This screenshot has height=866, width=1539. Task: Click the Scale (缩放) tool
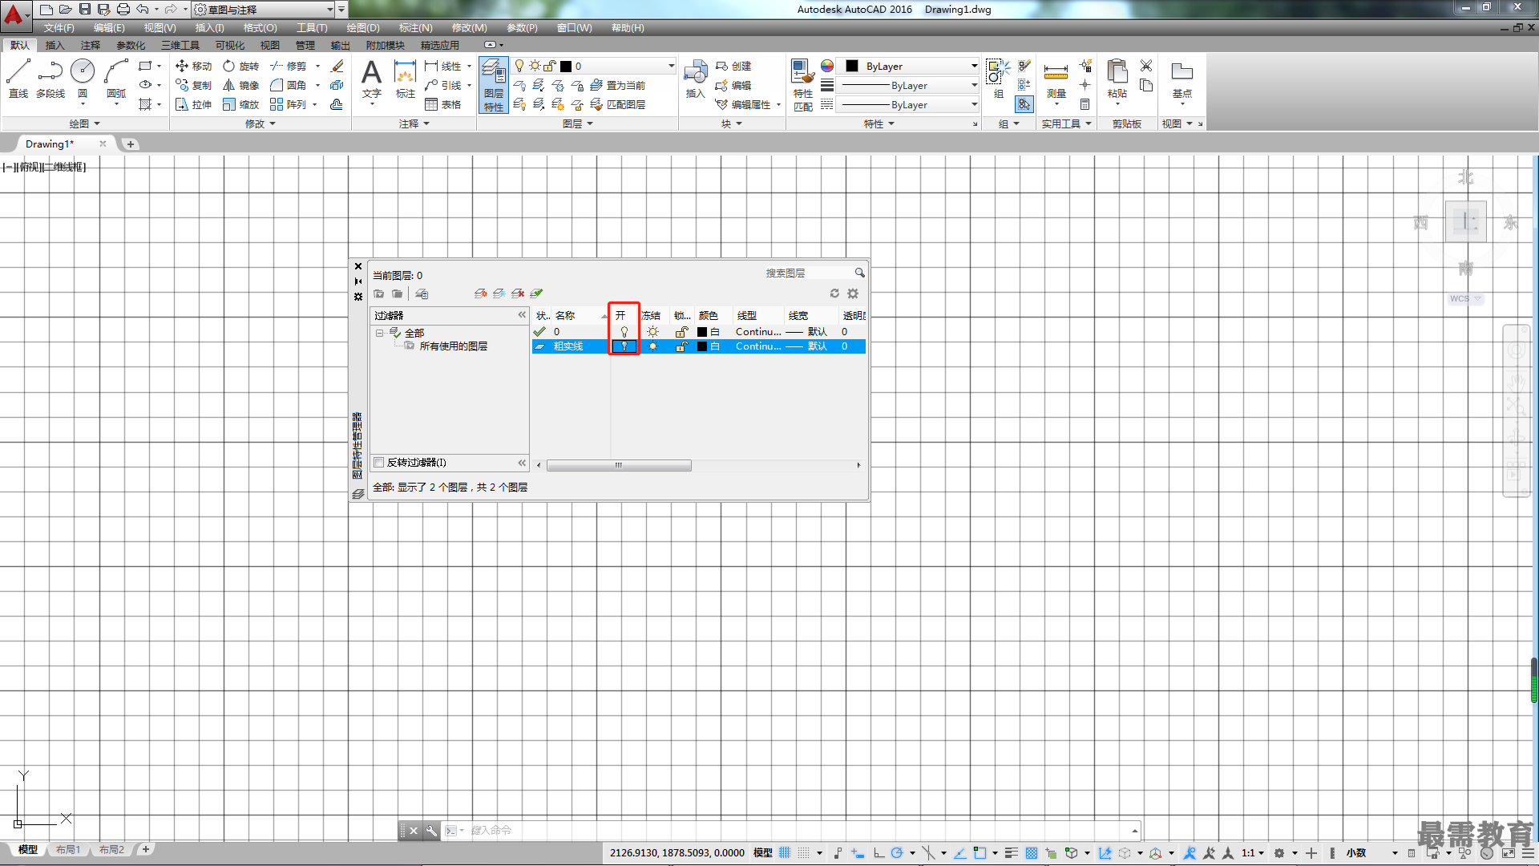(240, 104)
